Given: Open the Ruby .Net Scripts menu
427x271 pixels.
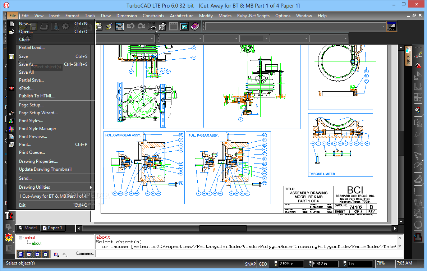Looking at the screenshot, I should click(253, 16).
